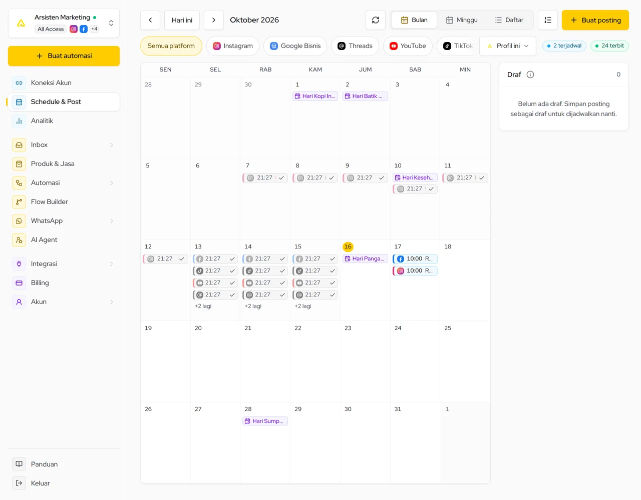
Task: Go to previous month arrow
Action: coord(150,20)
